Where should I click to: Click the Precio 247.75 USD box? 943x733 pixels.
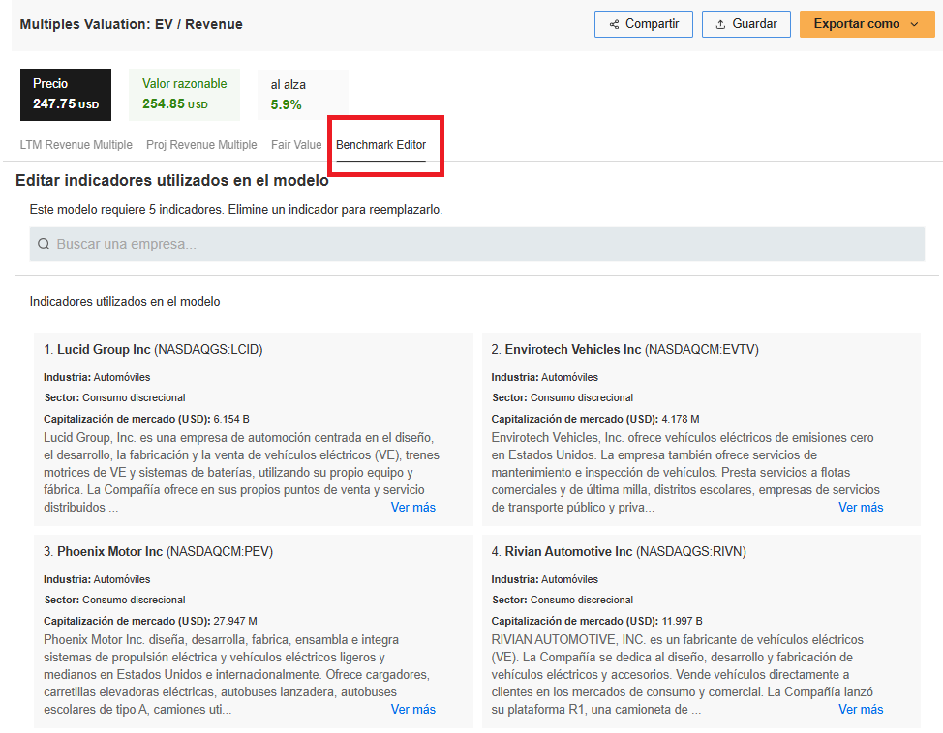[x=66, y=95]
